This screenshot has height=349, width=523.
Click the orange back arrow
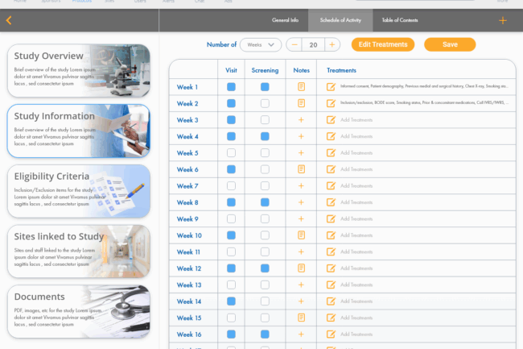click(9, 21)
